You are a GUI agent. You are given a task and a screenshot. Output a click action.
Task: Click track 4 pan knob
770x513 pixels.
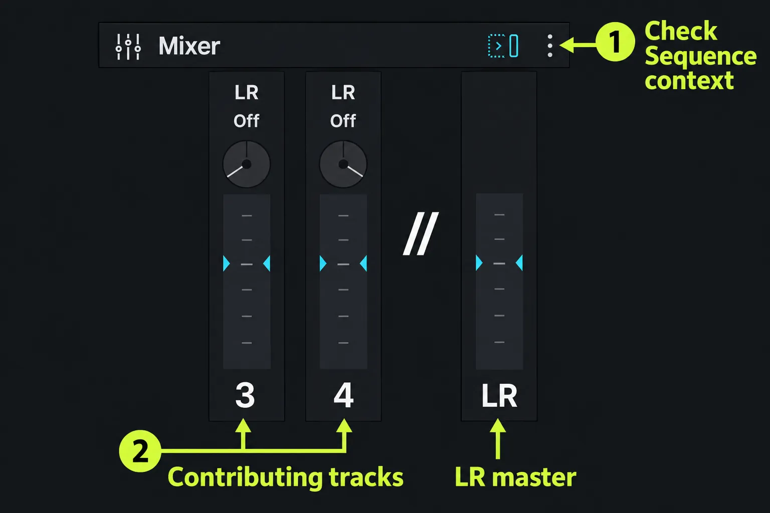point(343,164)
